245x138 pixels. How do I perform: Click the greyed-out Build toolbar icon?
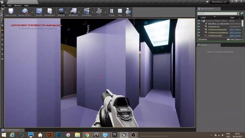(x=99, y=11)
